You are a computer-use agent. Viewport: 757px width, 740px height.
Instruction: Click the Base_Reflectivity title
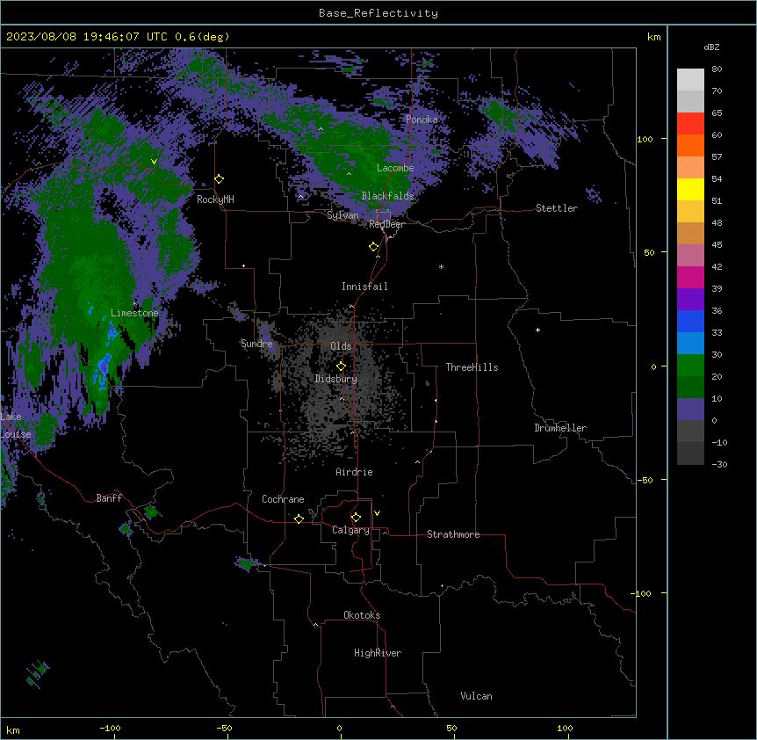[378, 13]
